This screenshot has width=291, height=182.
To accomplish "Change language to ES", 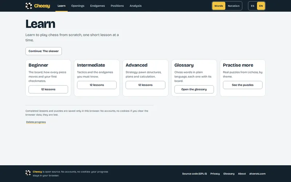I will (x=252, y=6).
